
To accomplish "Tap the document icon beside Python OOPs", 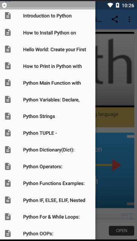I will (8, 233).
